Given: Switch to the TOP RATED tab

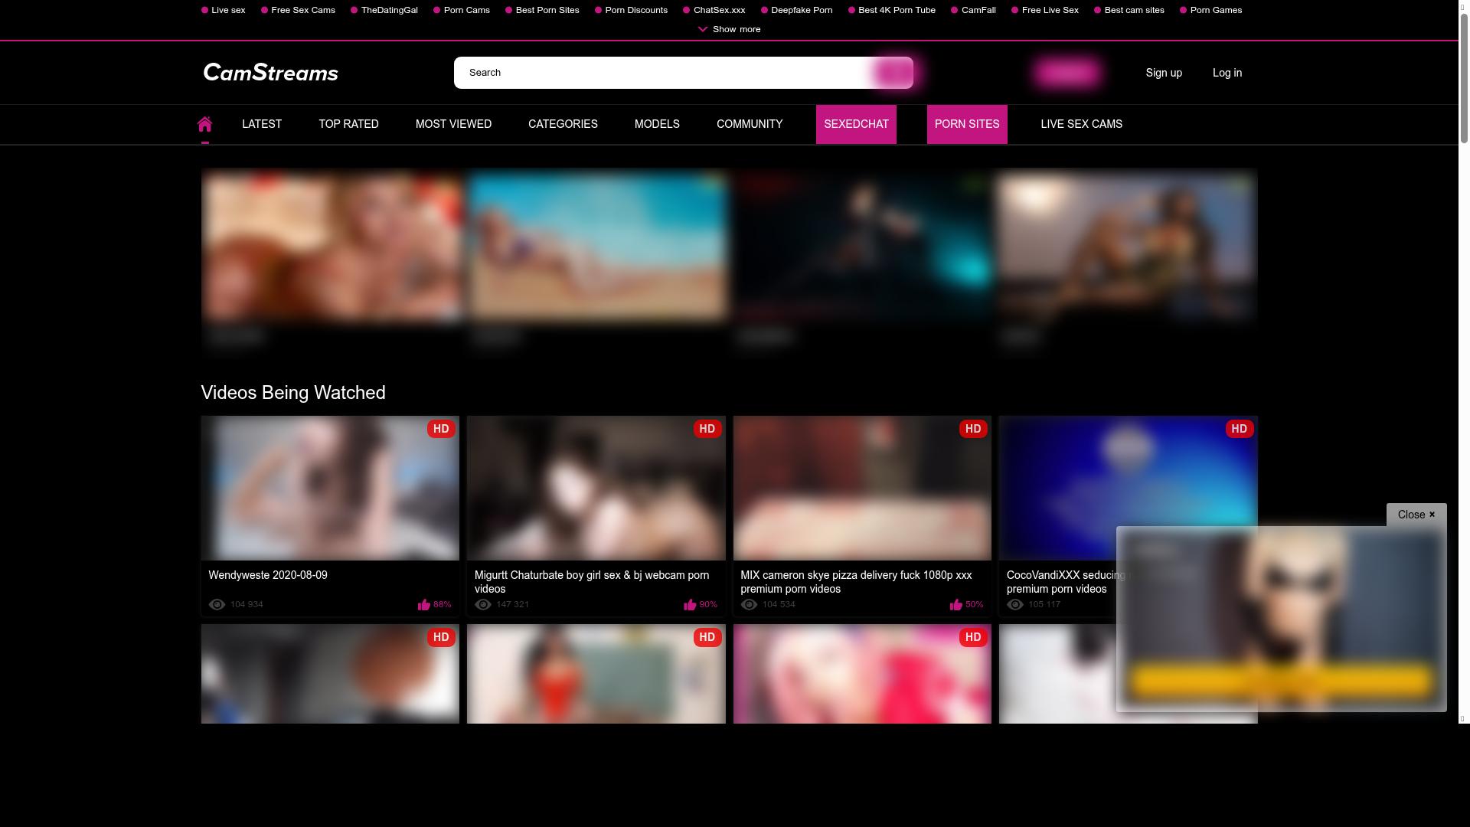Looking at the screenshot, I should [348, 123].
